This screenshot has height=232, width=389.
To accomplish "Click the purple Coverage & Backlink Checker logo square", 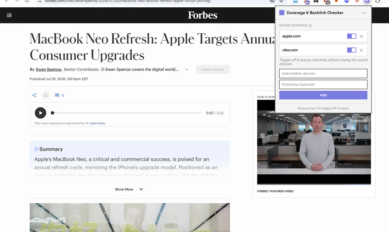I will (x=282, y=13).
